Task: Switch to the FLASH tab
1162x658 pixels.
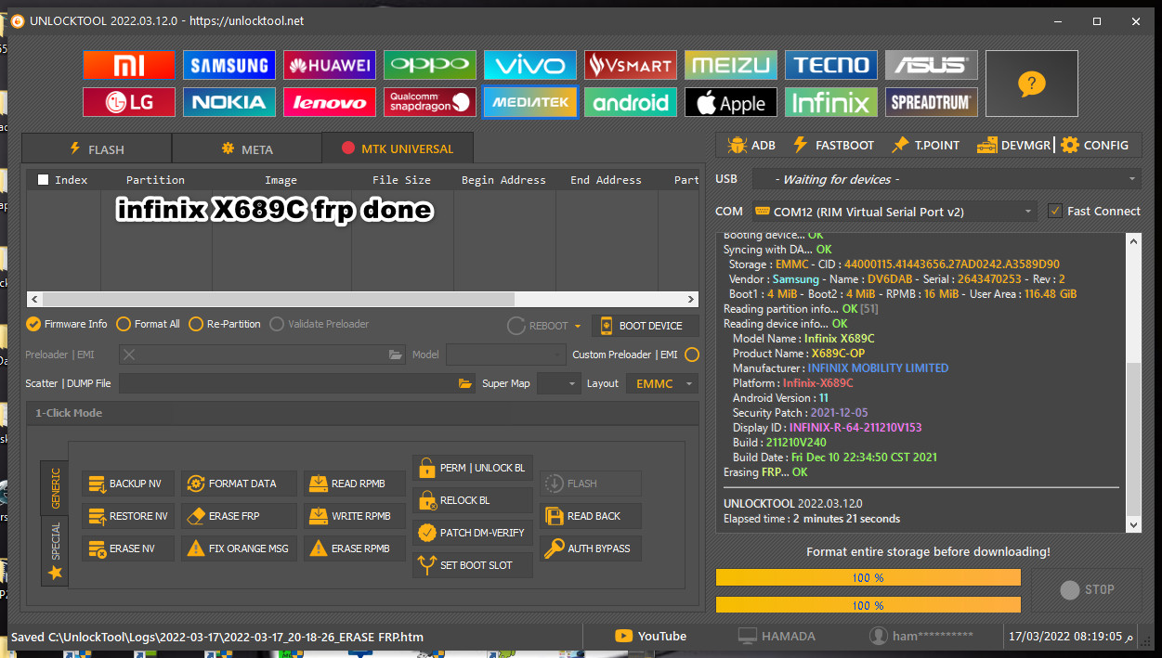Action: (97, 148)
